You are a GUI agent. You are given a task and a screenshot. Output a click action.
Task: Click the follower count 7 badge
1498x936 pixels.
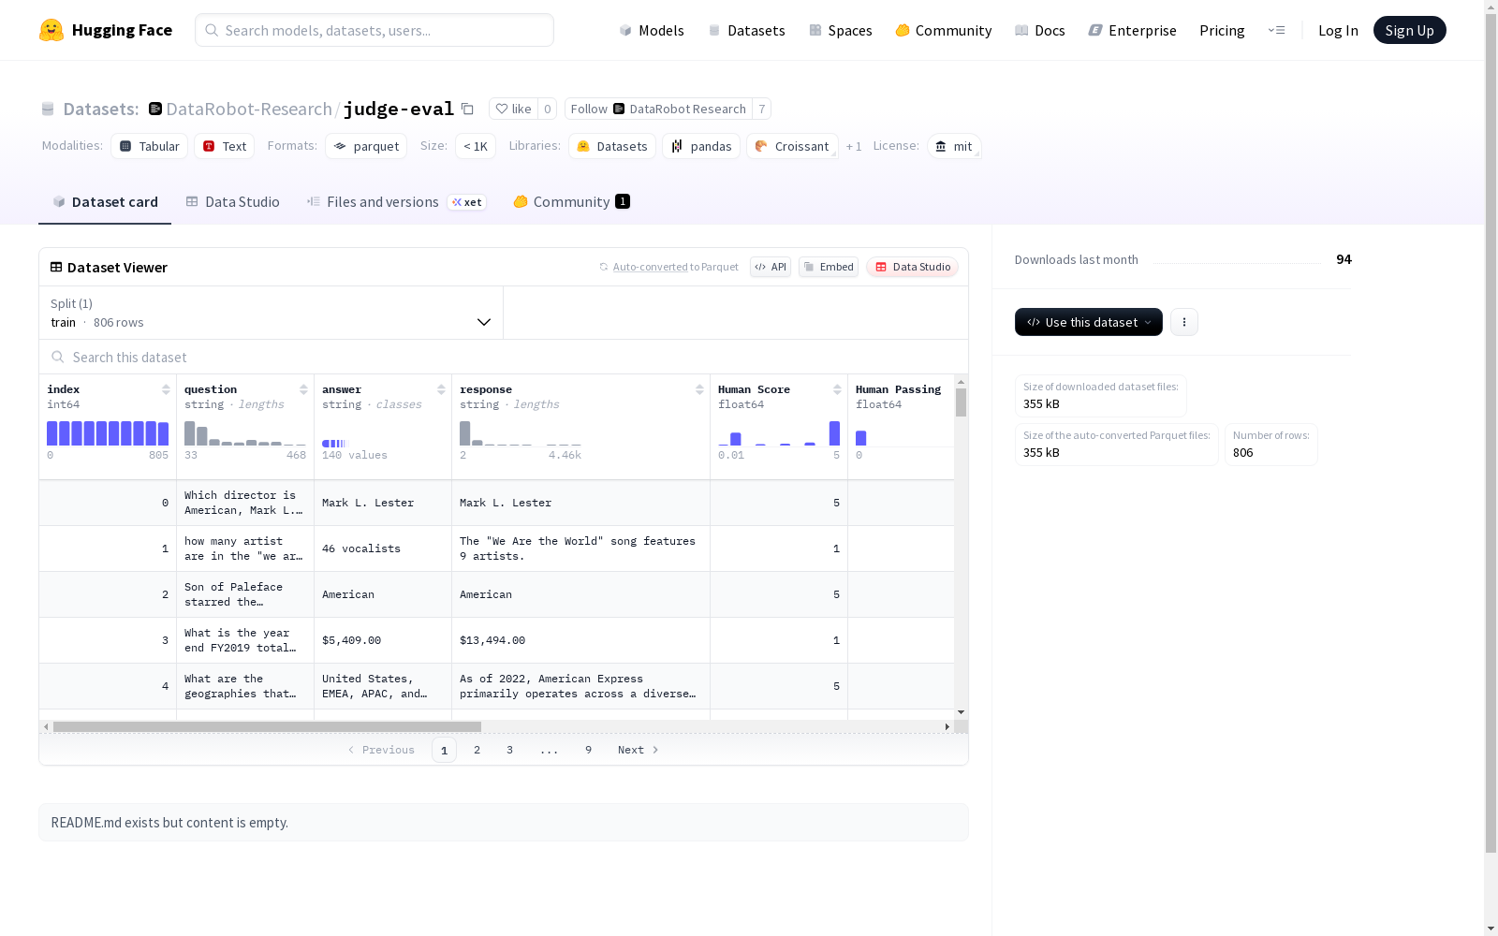click(x=762, y=109)
